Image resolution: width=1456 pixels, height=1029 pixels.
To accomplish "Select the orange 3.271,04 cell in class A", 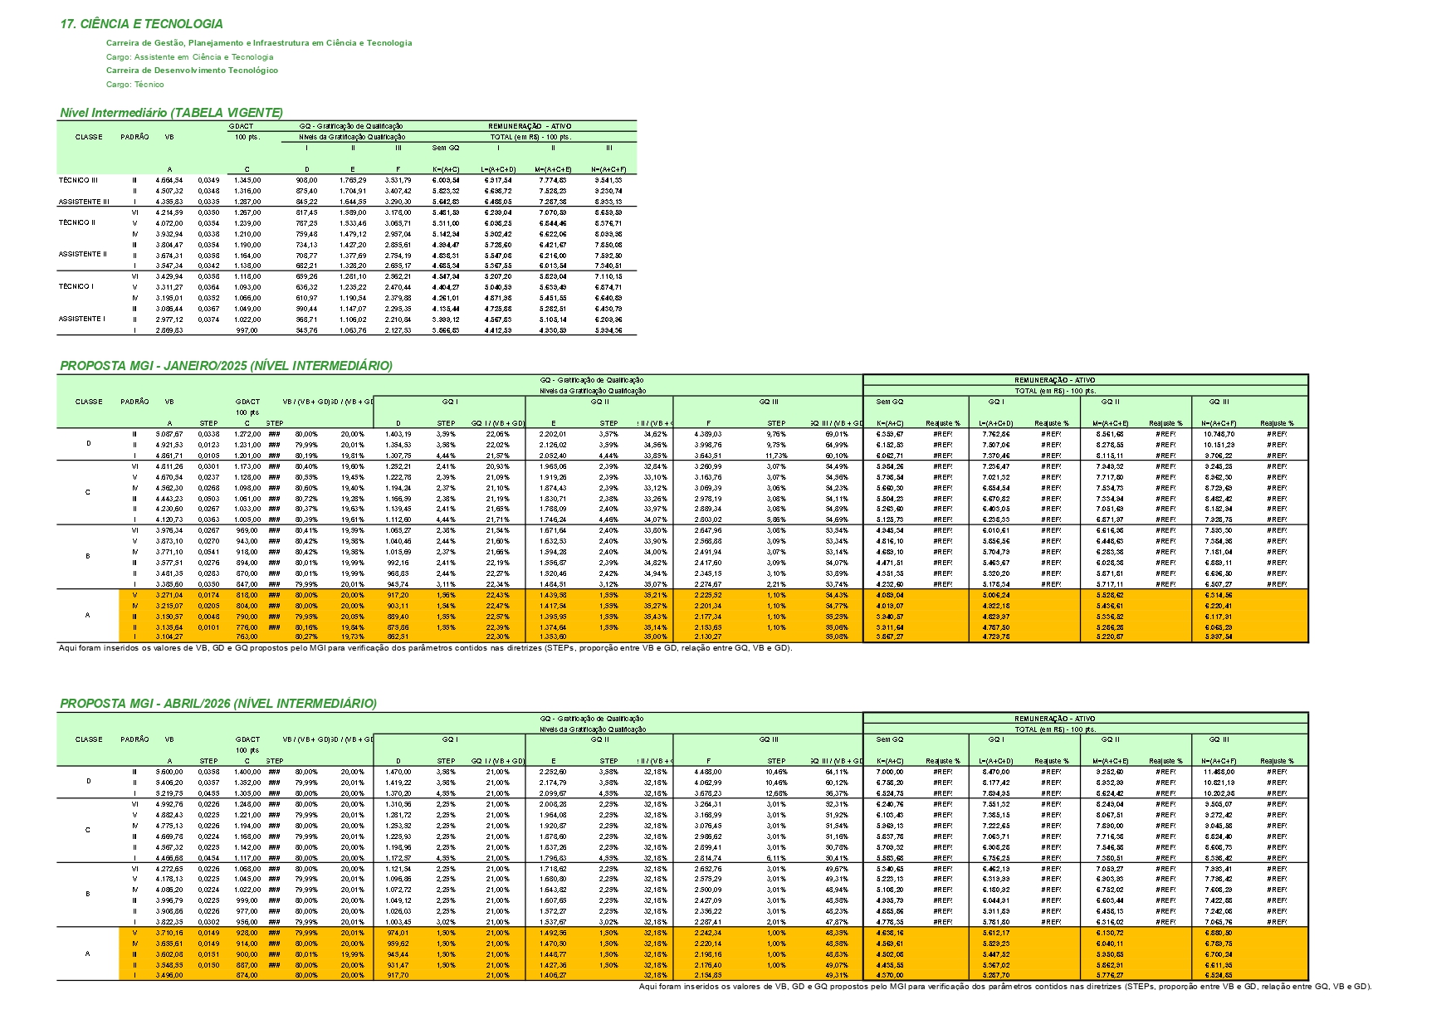I will tap(169, 595).
